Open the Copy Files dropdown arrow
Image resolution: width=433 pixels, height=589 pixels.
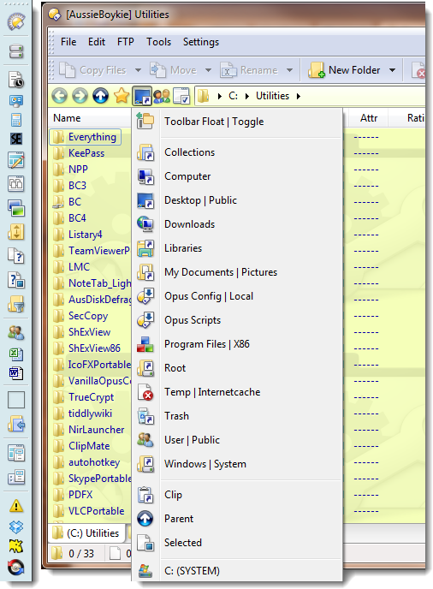pos(138,70)
